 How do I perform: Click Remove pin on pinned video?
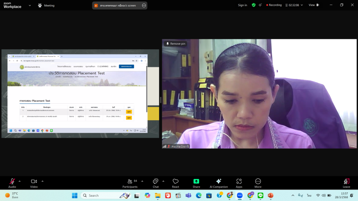(175, 44)
